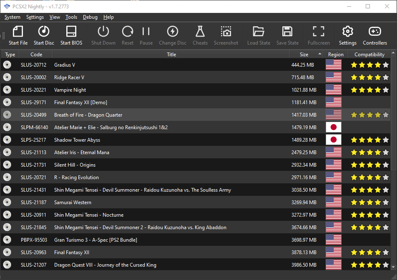Load a saved state
The width and height of the screenshot is (397, 280).
[x=259, y=35]
